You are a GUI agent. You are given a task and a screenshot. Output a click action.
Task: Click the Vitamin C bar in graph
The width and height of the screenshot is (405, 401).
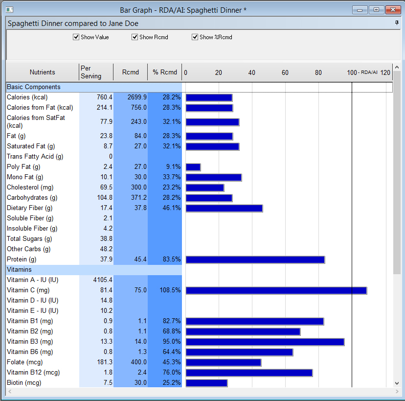click(276, 291)
